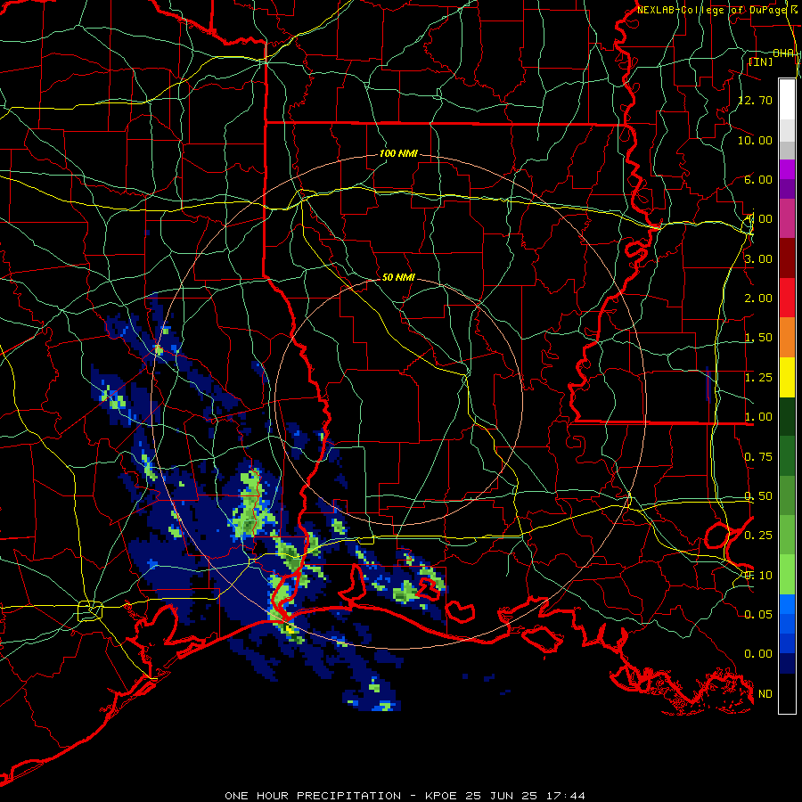Select the black ND swatch at legend bottom
The height and width of the screenshot is (802, 802).
[x=787, y=693]
